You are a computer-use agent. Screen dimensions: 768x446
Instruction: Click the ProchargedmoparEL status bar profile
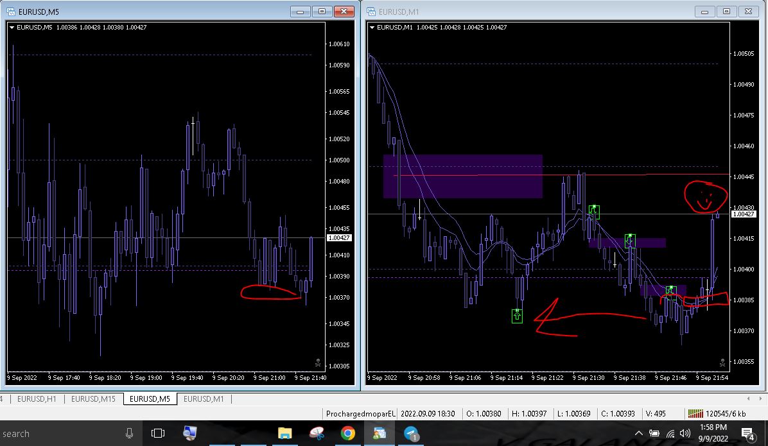pos(360,414)
